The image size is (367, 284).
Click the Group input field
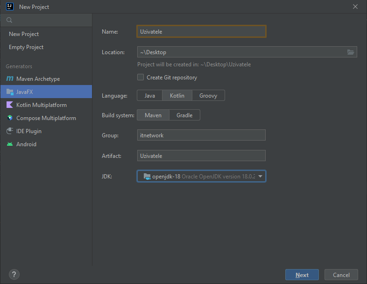point(201,135)
